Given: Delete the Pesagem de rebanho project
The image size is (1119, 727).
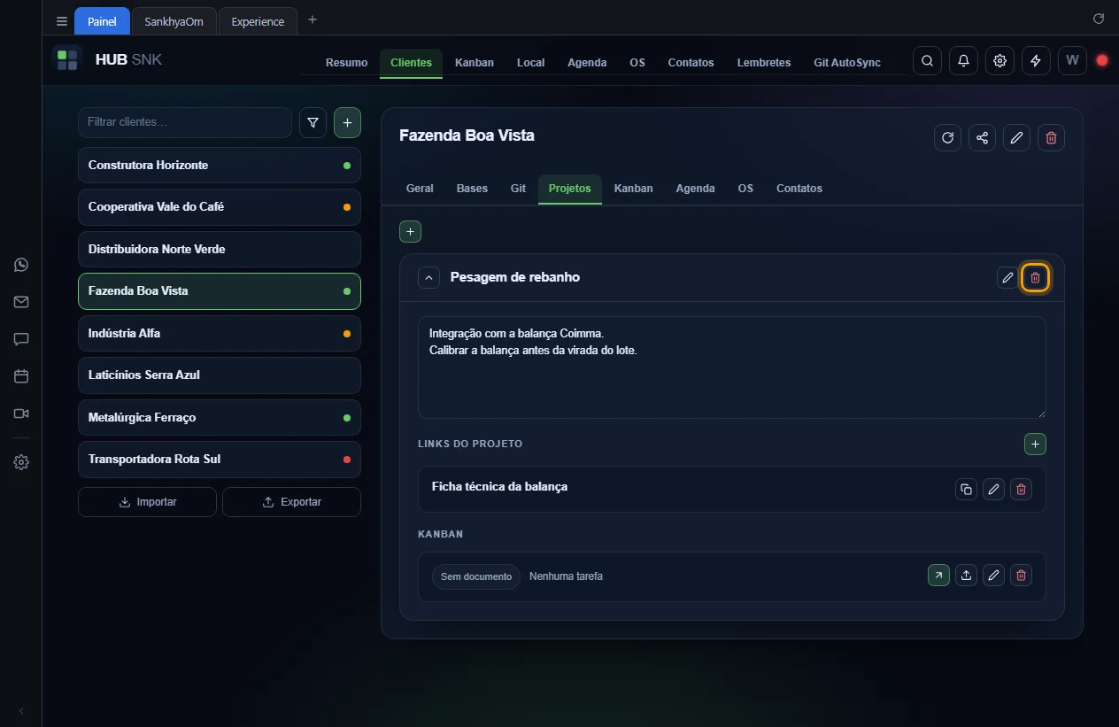Looking at the screenshot, I should pyautogui.click(x=1035, y=277).
